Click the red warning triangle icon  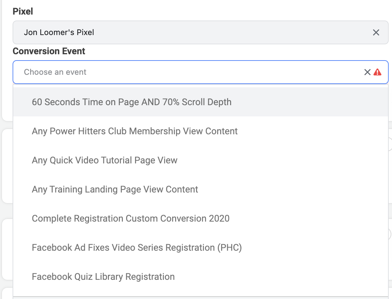pos(377,72)
